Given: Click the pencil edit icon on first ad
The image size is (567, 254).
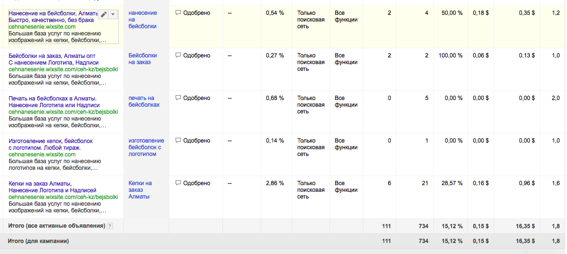Looking at the screenshot, I should tap(103, 14).
